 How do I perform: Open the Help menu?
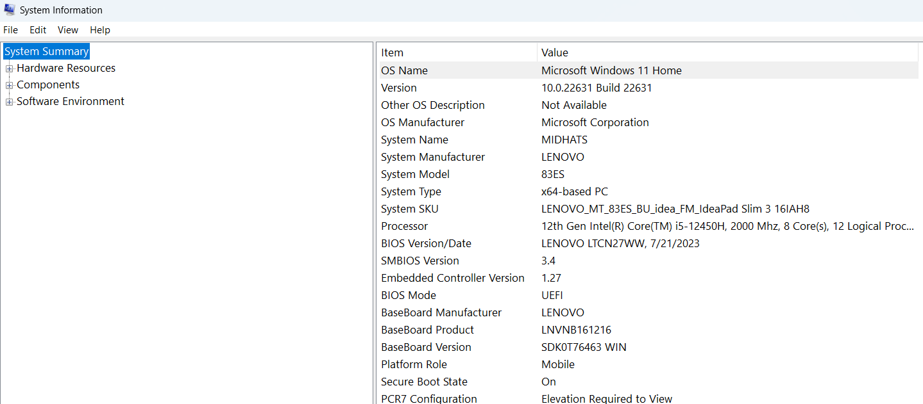(x=100, y=30)
